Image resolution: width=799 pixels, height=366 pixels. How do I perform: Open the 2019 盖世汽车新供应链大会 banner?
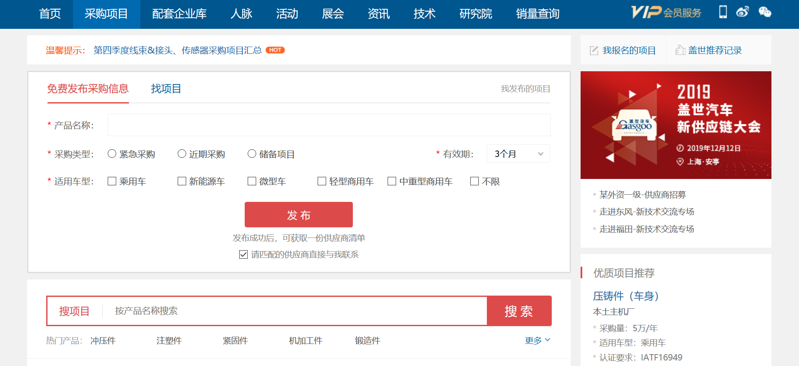676,125
